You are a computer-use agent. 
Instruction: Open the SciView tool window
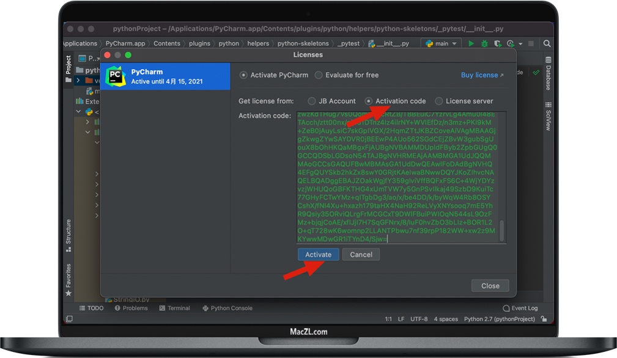(548, 116)
